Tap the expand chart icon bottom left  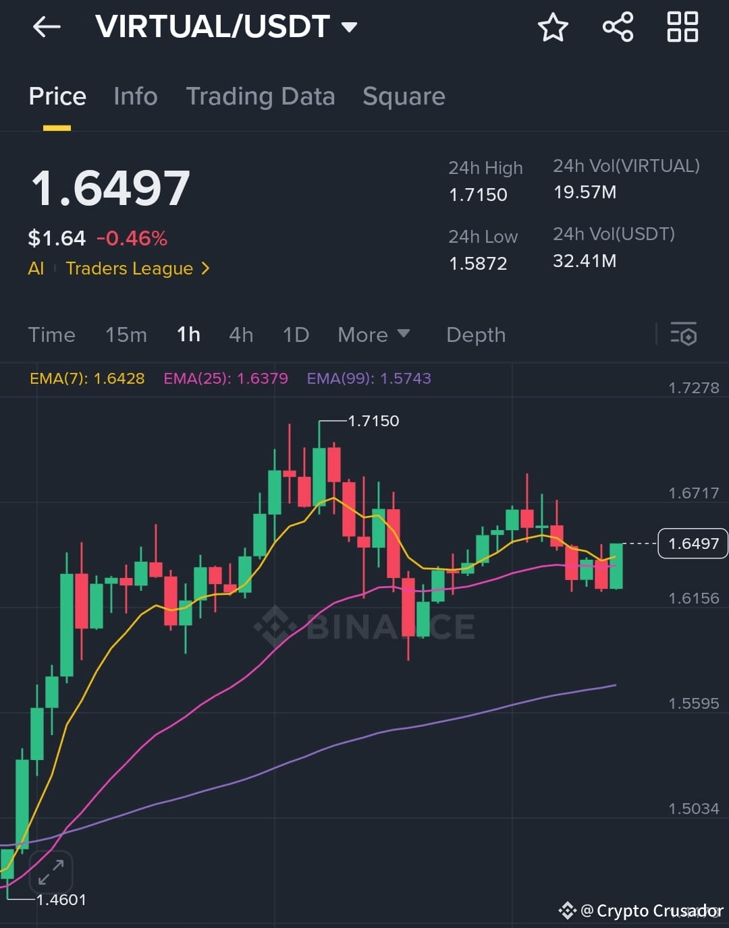pos(51,872)
